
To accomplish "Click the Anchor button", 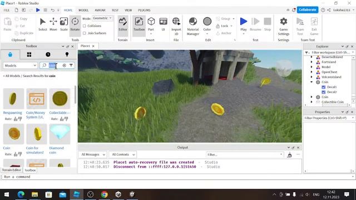I will pos(224,33).
